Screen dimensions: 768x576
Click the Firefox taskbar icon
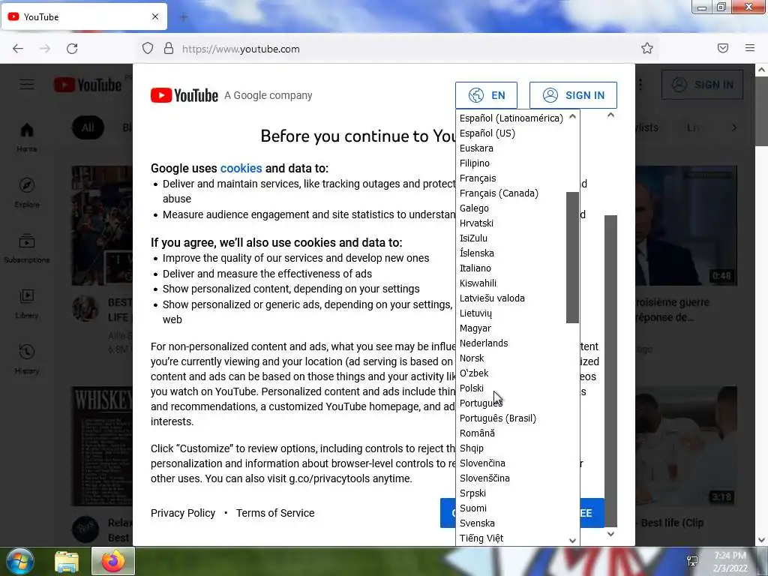point(113,561)
